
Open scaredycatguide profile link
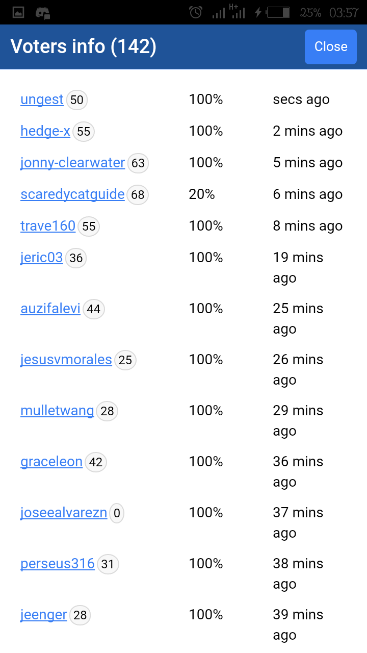[x=72, y=194]
